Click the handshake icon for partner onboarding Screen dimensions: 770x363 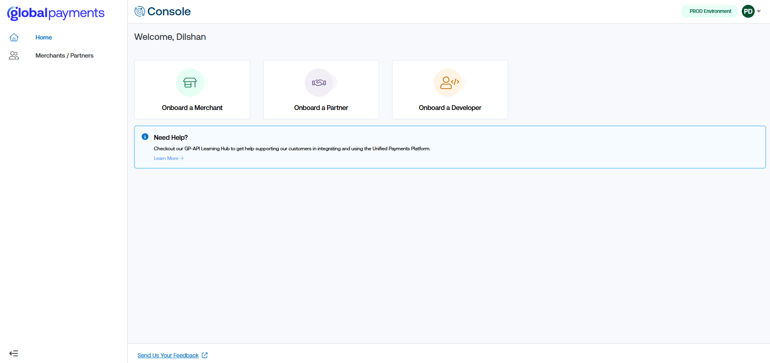tap(319, 83)
